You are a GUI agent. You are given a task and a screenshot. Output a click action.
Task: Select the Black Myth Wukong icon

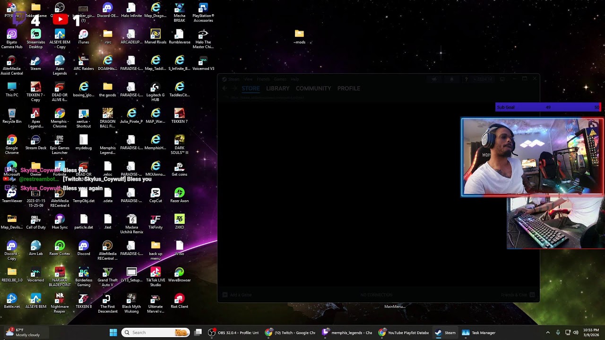click(131, 303)
